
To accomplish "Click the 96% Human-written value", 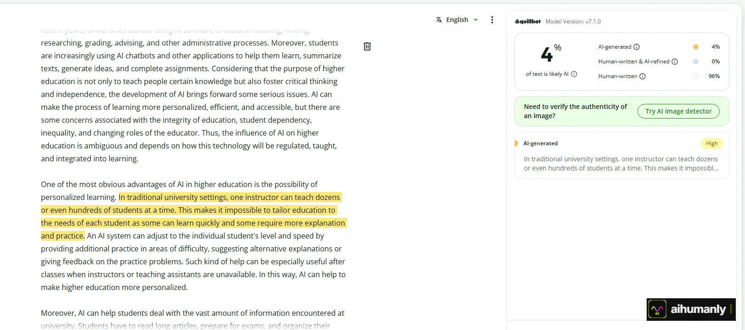I will pyautogui.click(x=714, y=76).
